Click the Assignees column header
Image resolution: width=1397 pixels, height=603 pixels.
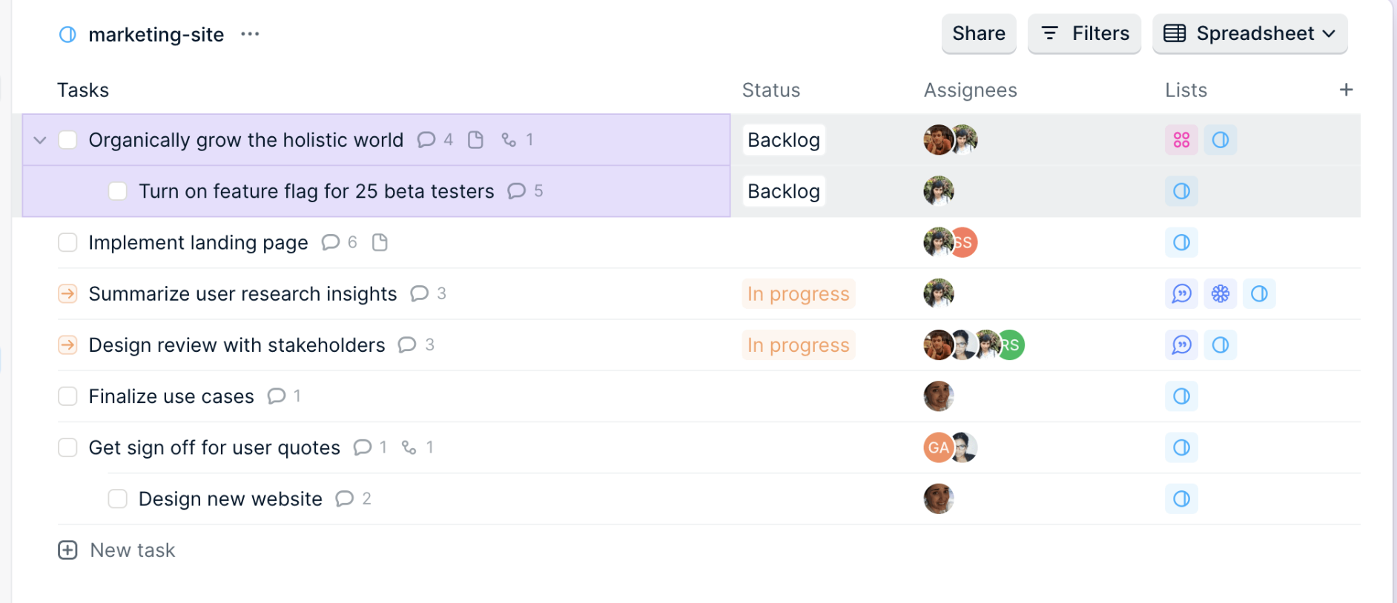click(970, 90)
